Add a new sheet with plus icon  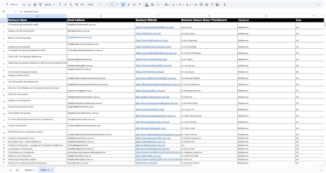point(11,170)
